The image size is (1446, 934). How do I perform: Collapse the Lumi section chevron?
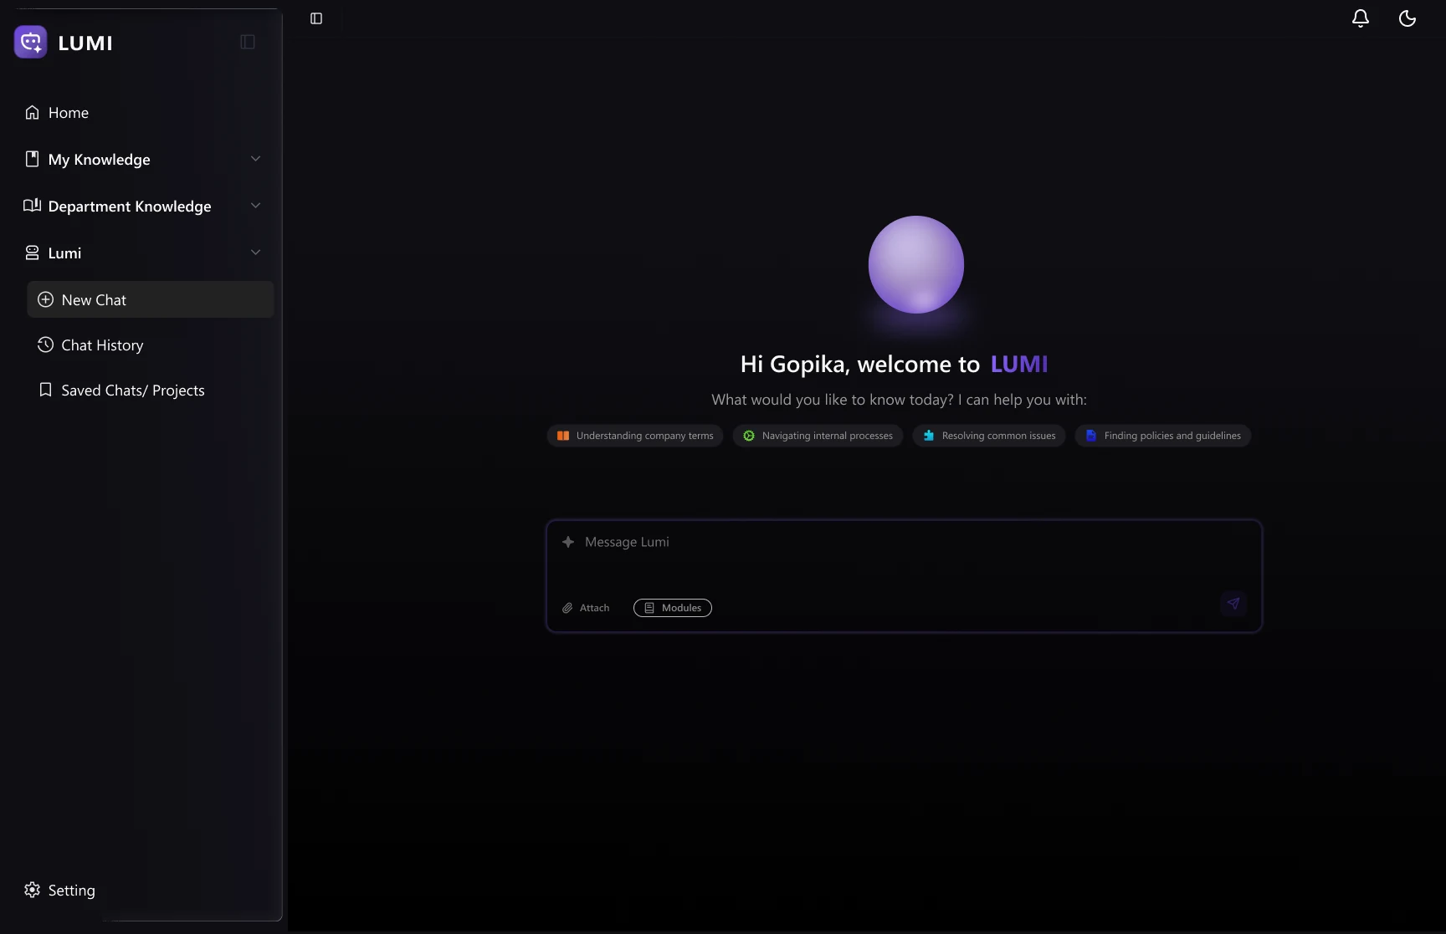(x=256, y=253)
